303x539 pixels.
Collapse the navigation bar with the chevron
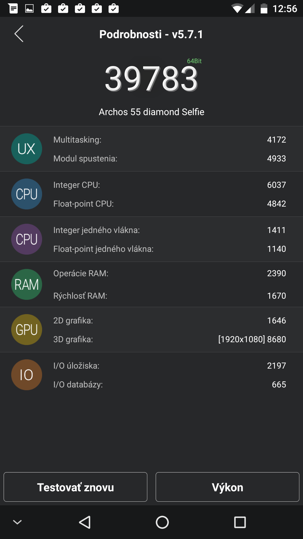click(x=17, y=522)
